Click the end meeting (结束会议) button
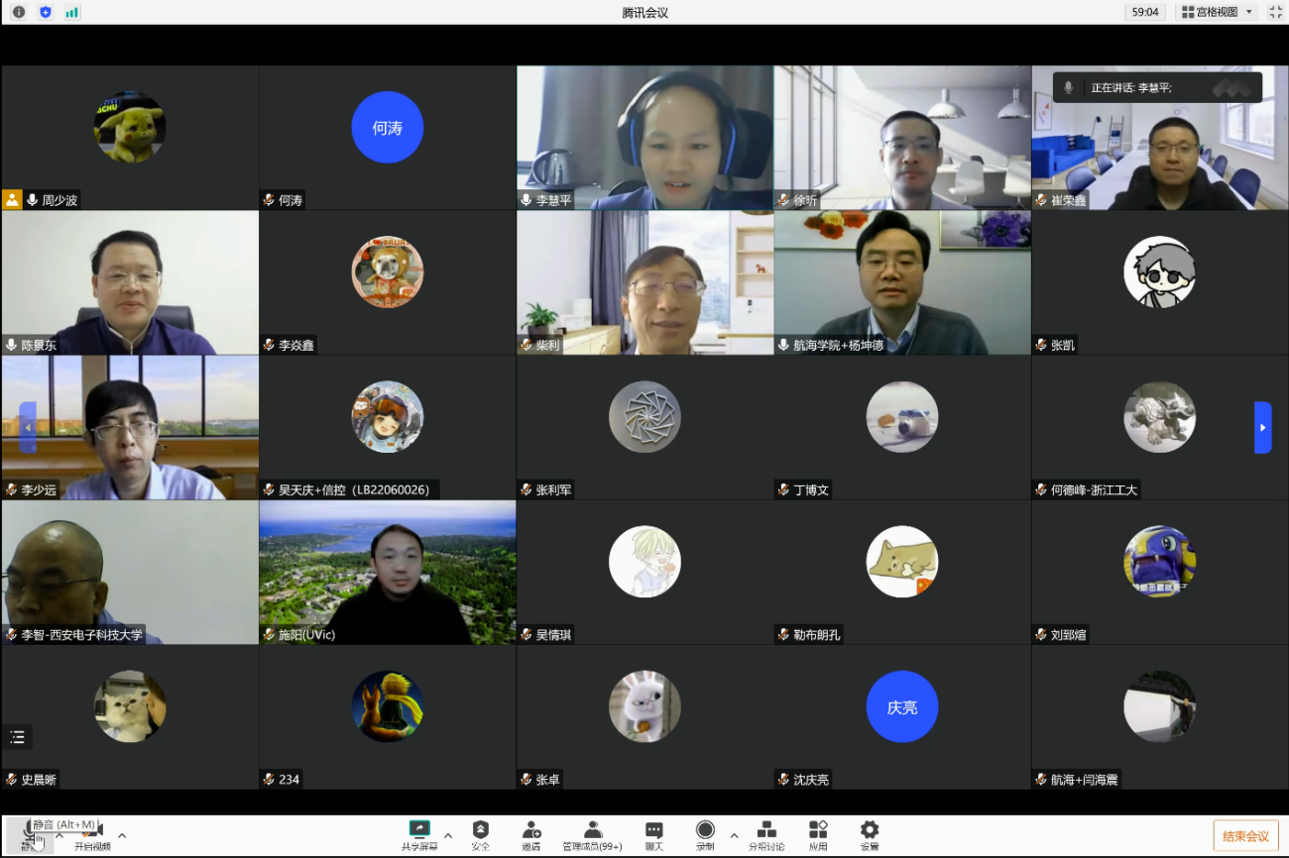Screen dimensions: 1289x858 pos(1245,835)
